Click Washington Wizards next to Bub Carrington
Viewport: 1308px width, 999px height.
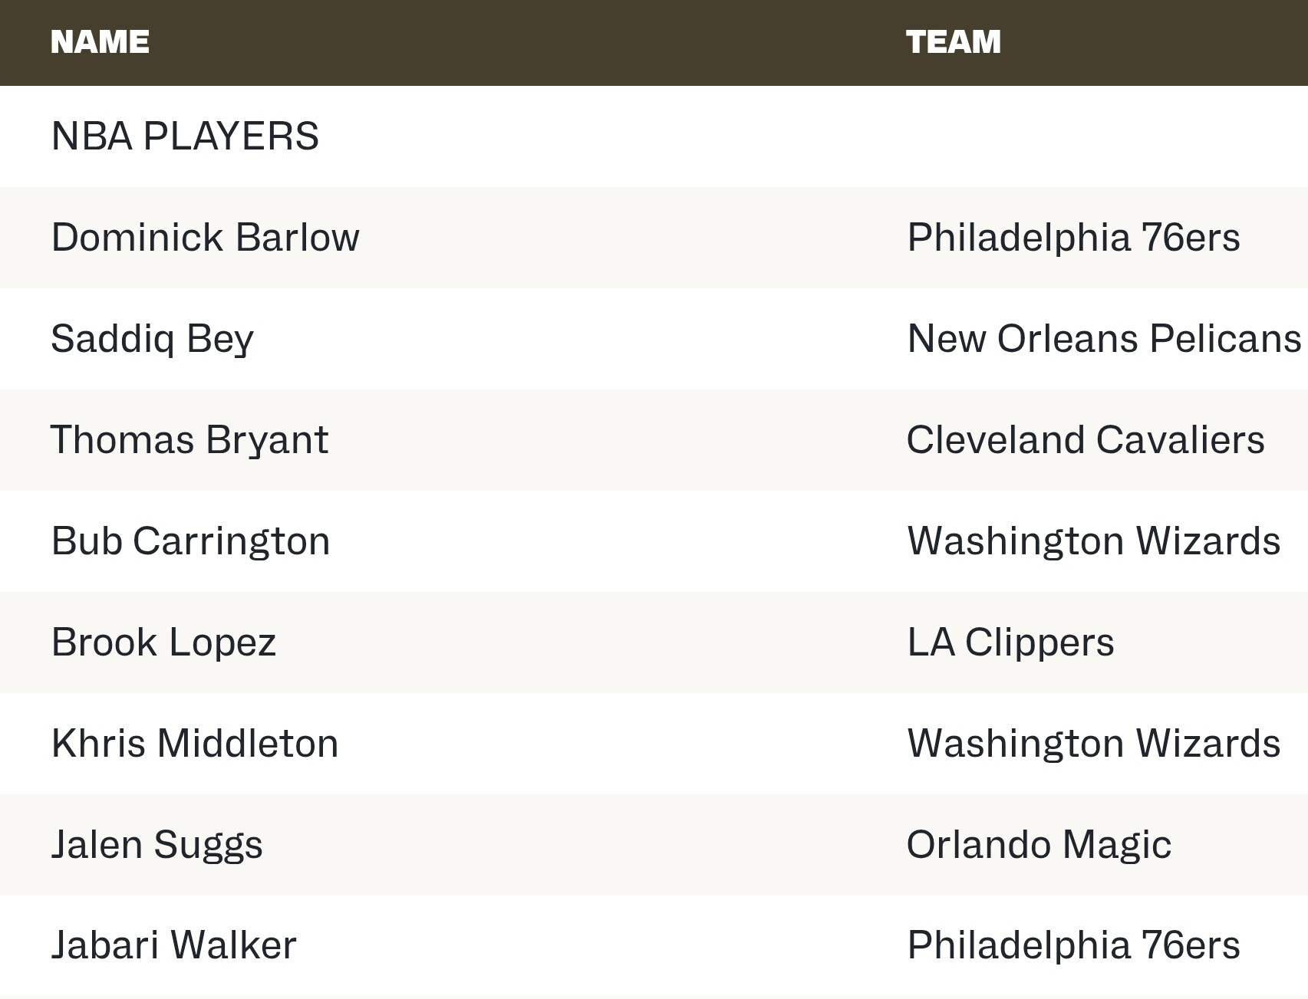(1094, 541)
